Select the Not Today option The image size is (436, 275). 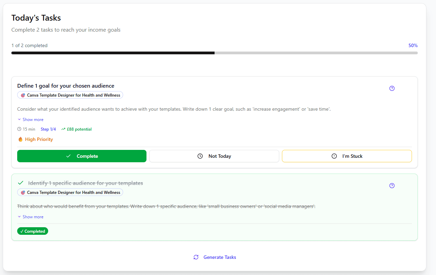click(x=214, y=156)
